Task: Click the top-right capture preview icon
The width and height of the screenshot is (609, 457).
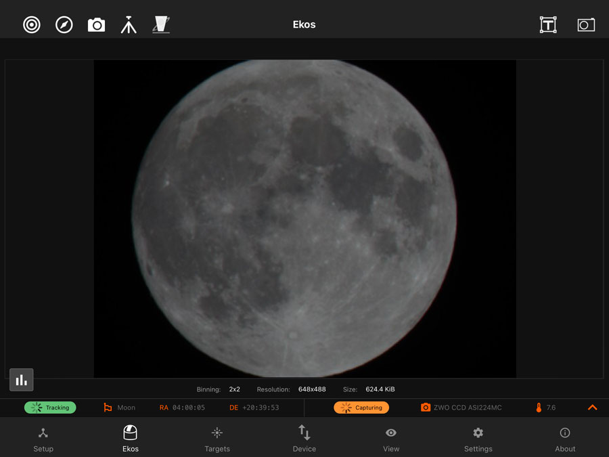Action: 586,25
